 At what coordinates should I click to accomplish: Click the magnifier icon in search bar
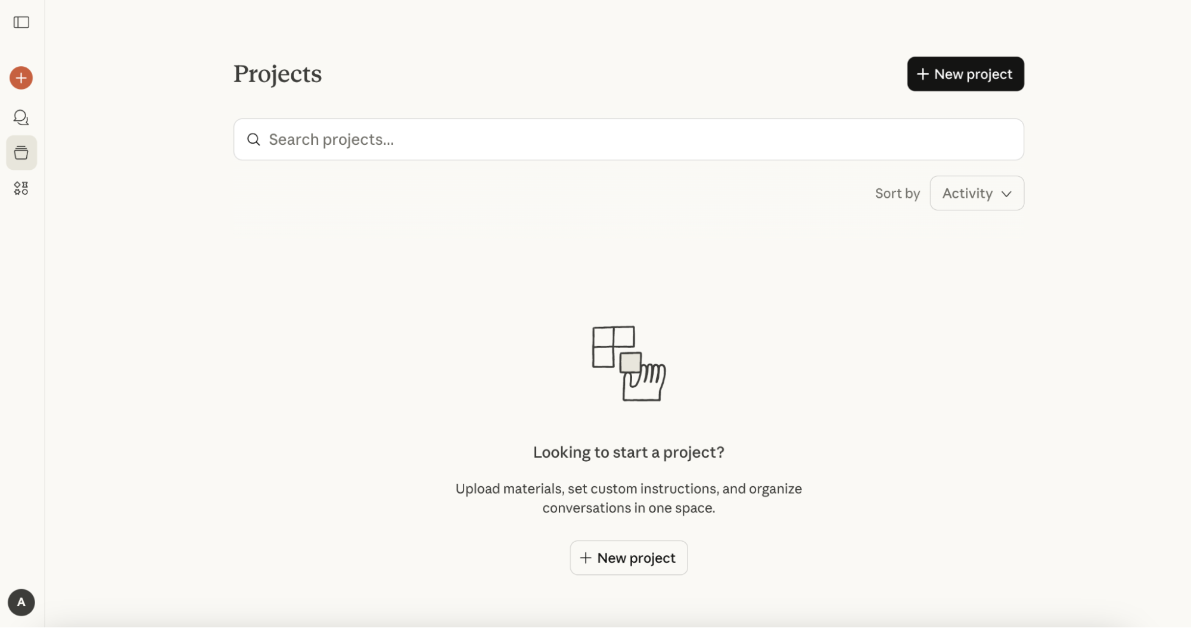tap(254, 139)
